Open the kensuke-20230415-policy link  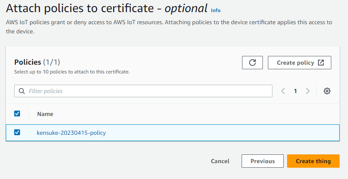(x=71, y=133)
